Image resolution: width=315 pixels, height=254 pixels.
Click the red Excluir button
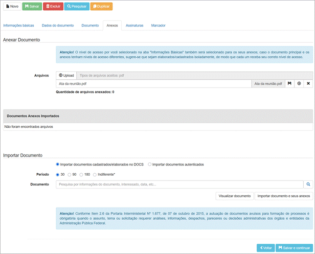click(x=53, y=7)
